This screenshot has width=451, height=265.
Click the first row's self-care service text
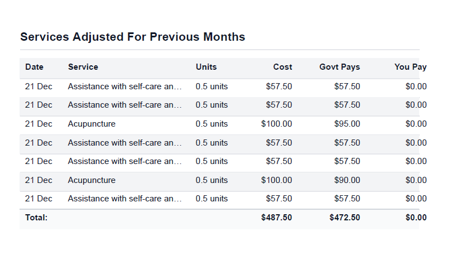pyautogui.click(x=125, y=86)
